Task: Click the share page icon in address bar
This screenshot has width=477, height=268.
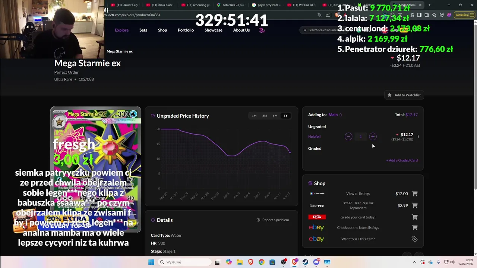Action: coord(328,15)
